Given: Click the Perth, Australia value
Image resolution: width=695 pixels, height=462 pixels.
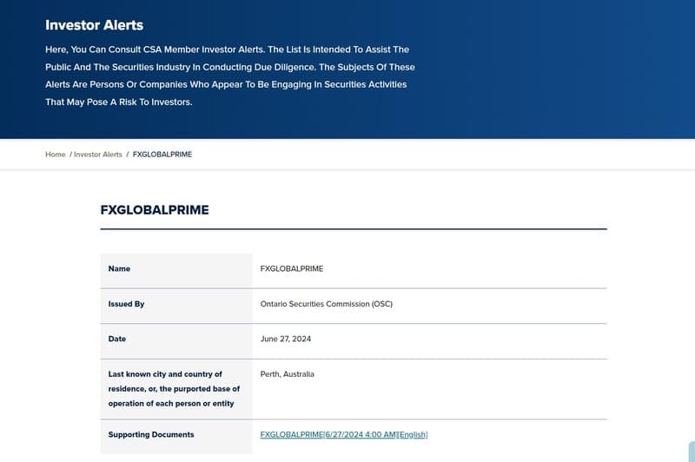Looking at the screenshot, I should click(x=288, y=374).
